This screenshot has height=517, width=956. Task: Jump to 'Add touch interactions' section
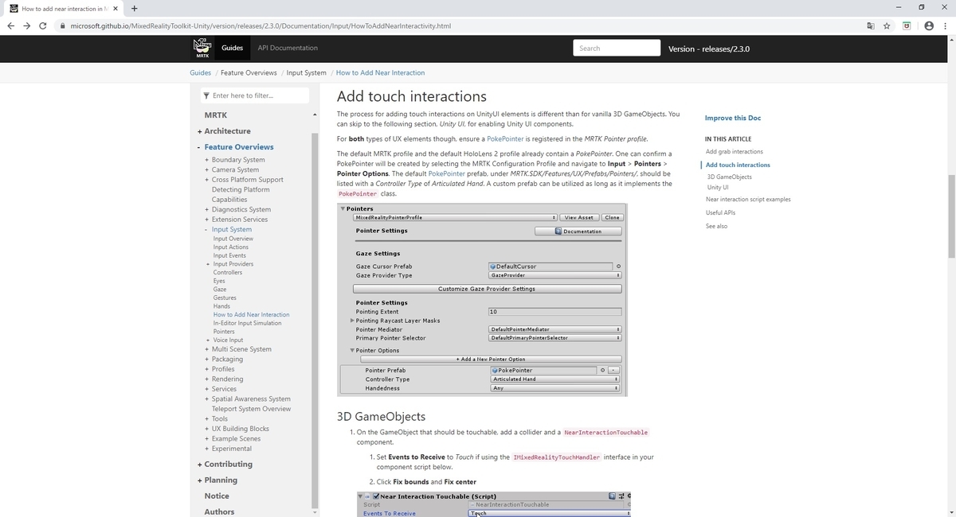pyautogui.click(x=738, y=165)
